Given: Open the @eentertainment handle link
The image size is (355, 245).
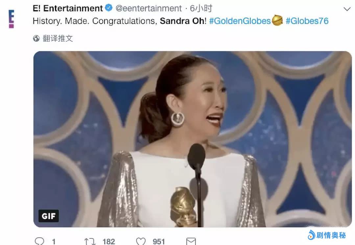Looking at the screenshot, I should [x=149, y=8].
